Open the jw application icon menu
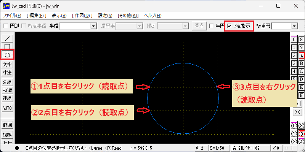305x152 pixels. pos(6,6)
